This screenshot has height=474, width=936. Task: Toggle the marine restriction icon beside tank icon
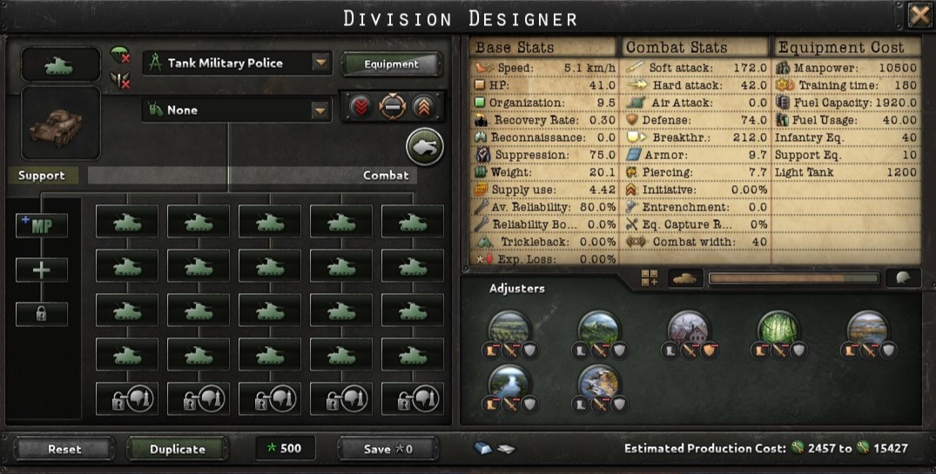click(x=120, y=80)
